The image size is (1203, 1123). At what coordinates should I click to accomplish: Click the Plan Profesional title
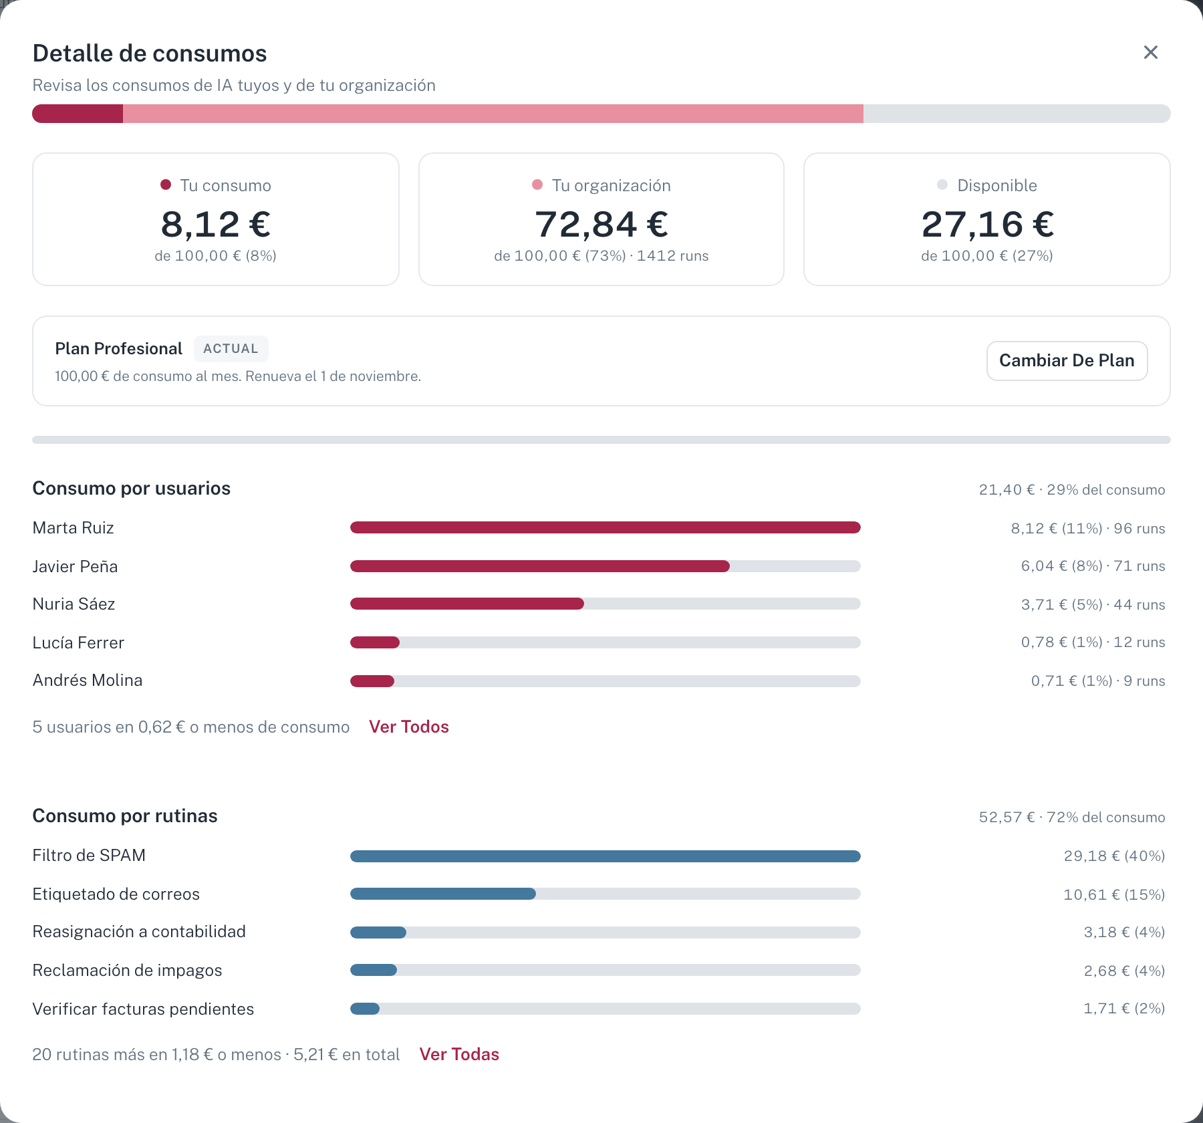click(x=118, y=349)
